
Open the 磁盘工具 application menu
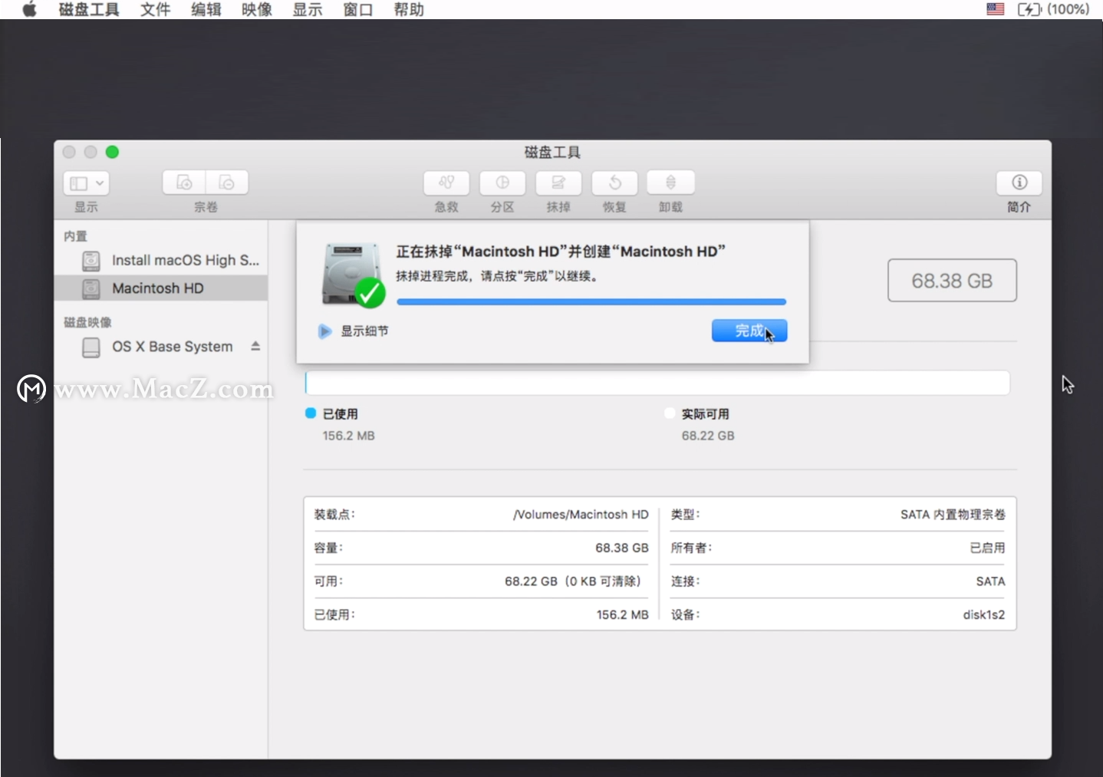click(x=89, y=9)
